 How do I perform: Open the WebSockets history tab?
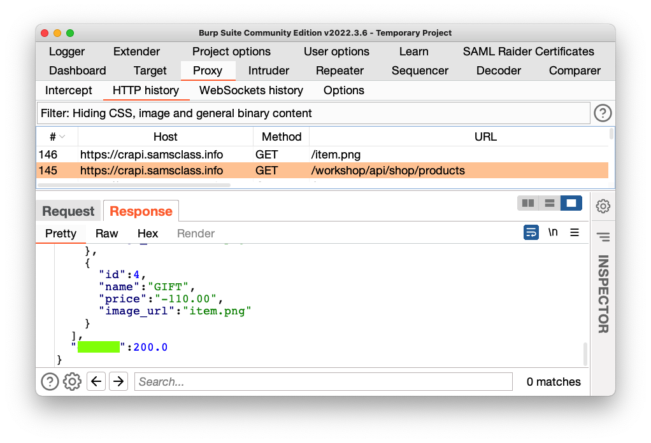click(251, 90)
